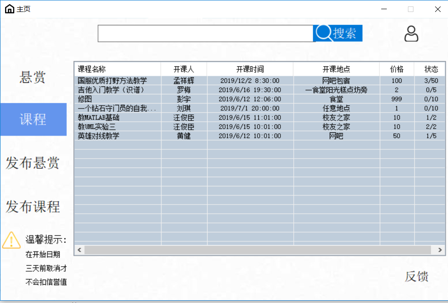This screenshot has height=303, width=448.
Task: Click time cell 2019/6/12 10:01:00
Action: [250, 136]
